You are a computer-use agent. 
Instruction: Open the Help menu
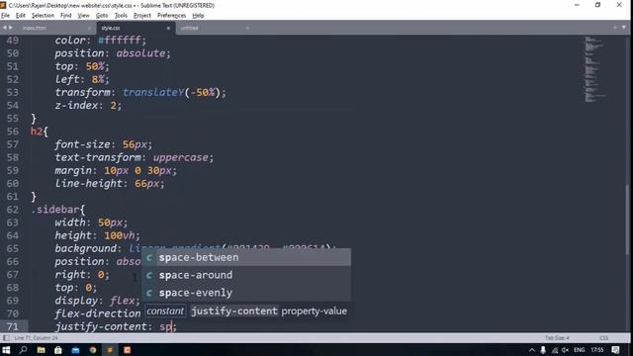[x=198, y=16]
